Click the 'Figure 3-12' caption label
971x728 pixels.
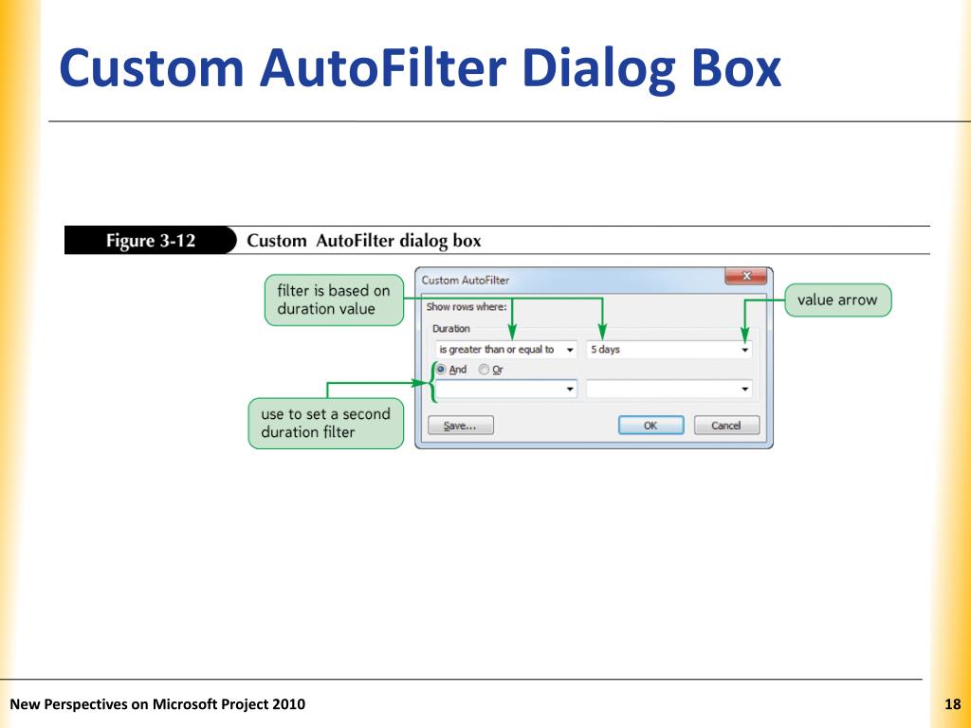[x=151, y=240]
